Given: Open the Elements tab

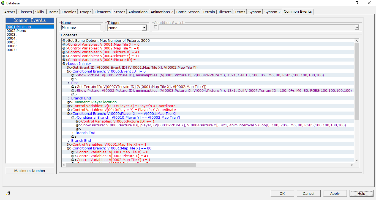Looking at the screenshot, I should 102,12.
